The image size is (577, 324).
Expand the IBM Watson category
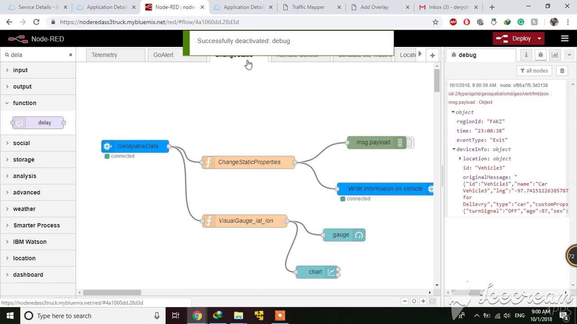(38, 242)
